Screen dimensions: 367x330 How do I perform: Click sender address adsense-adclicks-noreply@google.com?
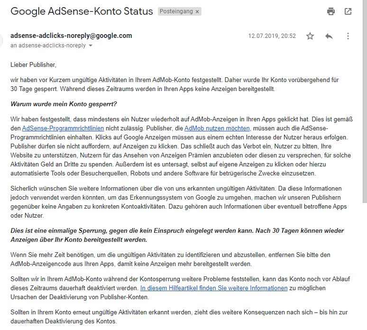71,36
